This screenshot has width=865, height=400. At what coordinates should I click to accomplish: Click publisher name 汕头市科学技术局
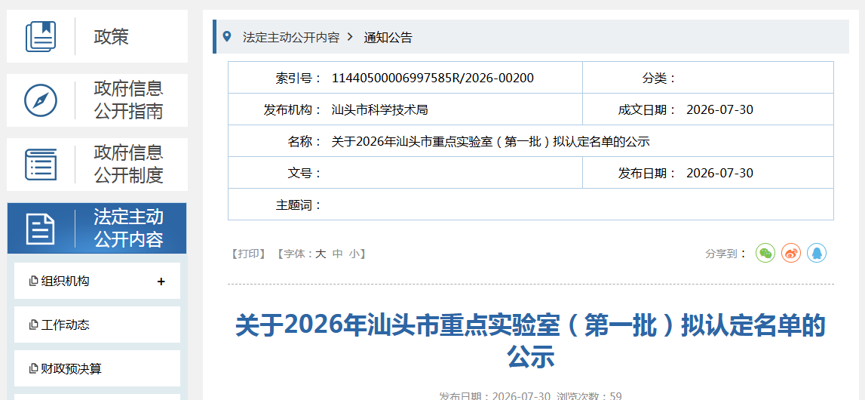(379, 109)
